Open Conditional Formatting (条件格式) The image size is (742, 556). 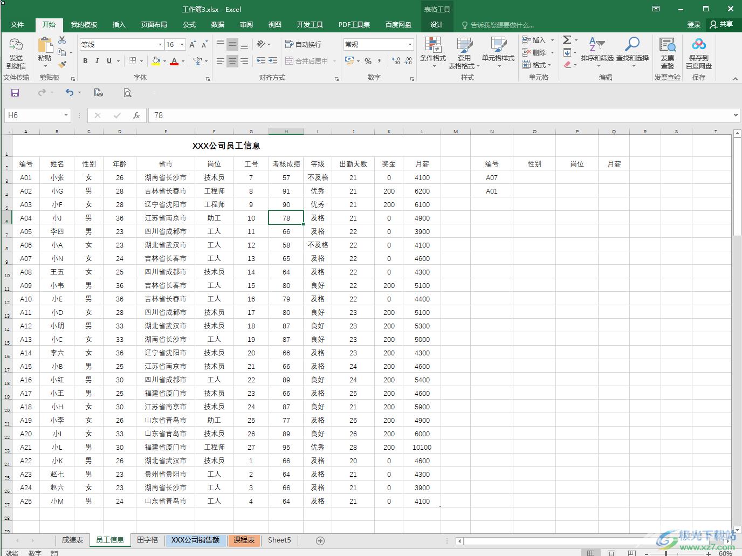click(432, 52)
